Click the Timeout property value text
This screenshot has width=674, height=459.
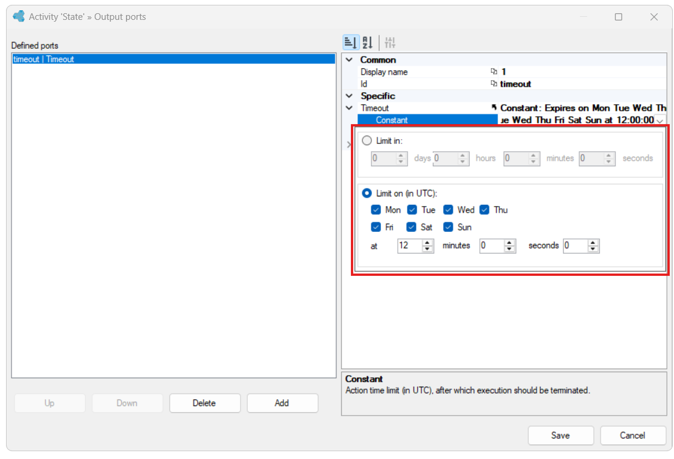pyautogui.click(x=583, y=108)
